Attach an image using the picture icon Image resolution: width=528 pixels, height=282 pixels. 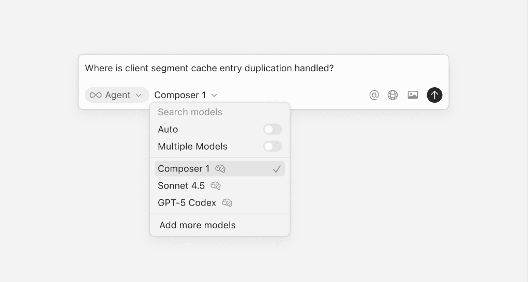pos(413,95)
